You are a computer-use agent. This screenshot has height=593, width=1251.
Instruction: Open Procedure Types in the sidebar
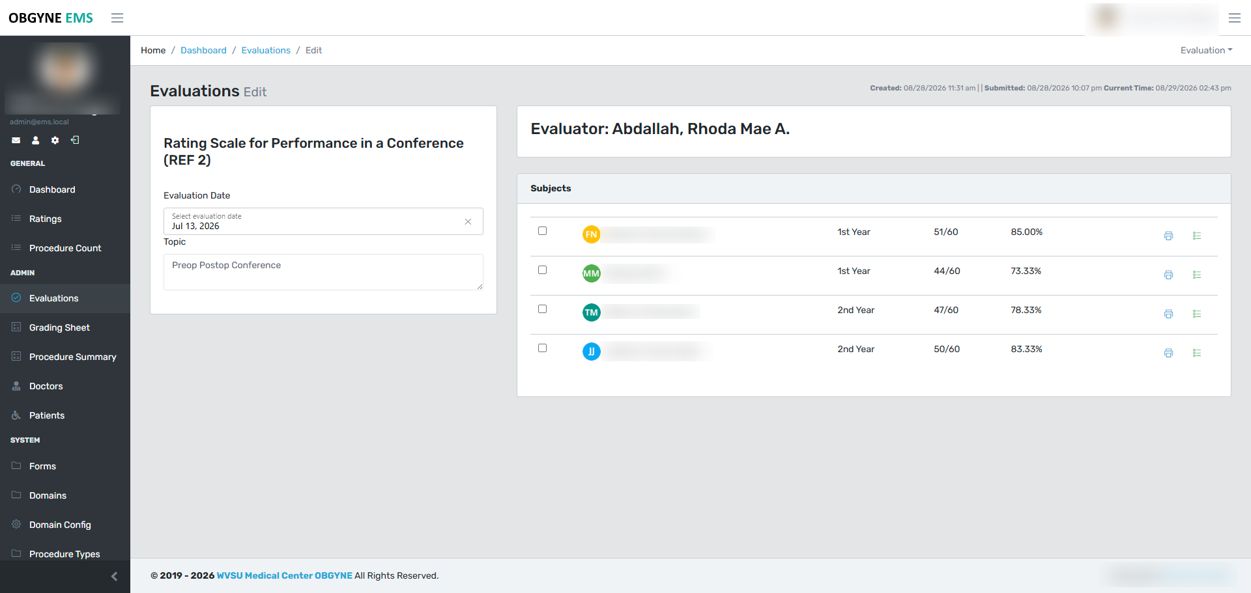65,554
